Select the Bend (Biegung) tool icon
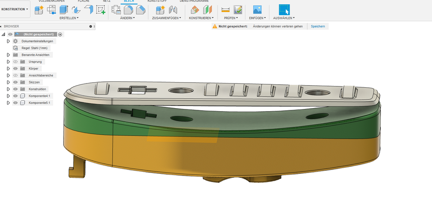The width and height of the screenshot is (432, 224). [76, 10]
